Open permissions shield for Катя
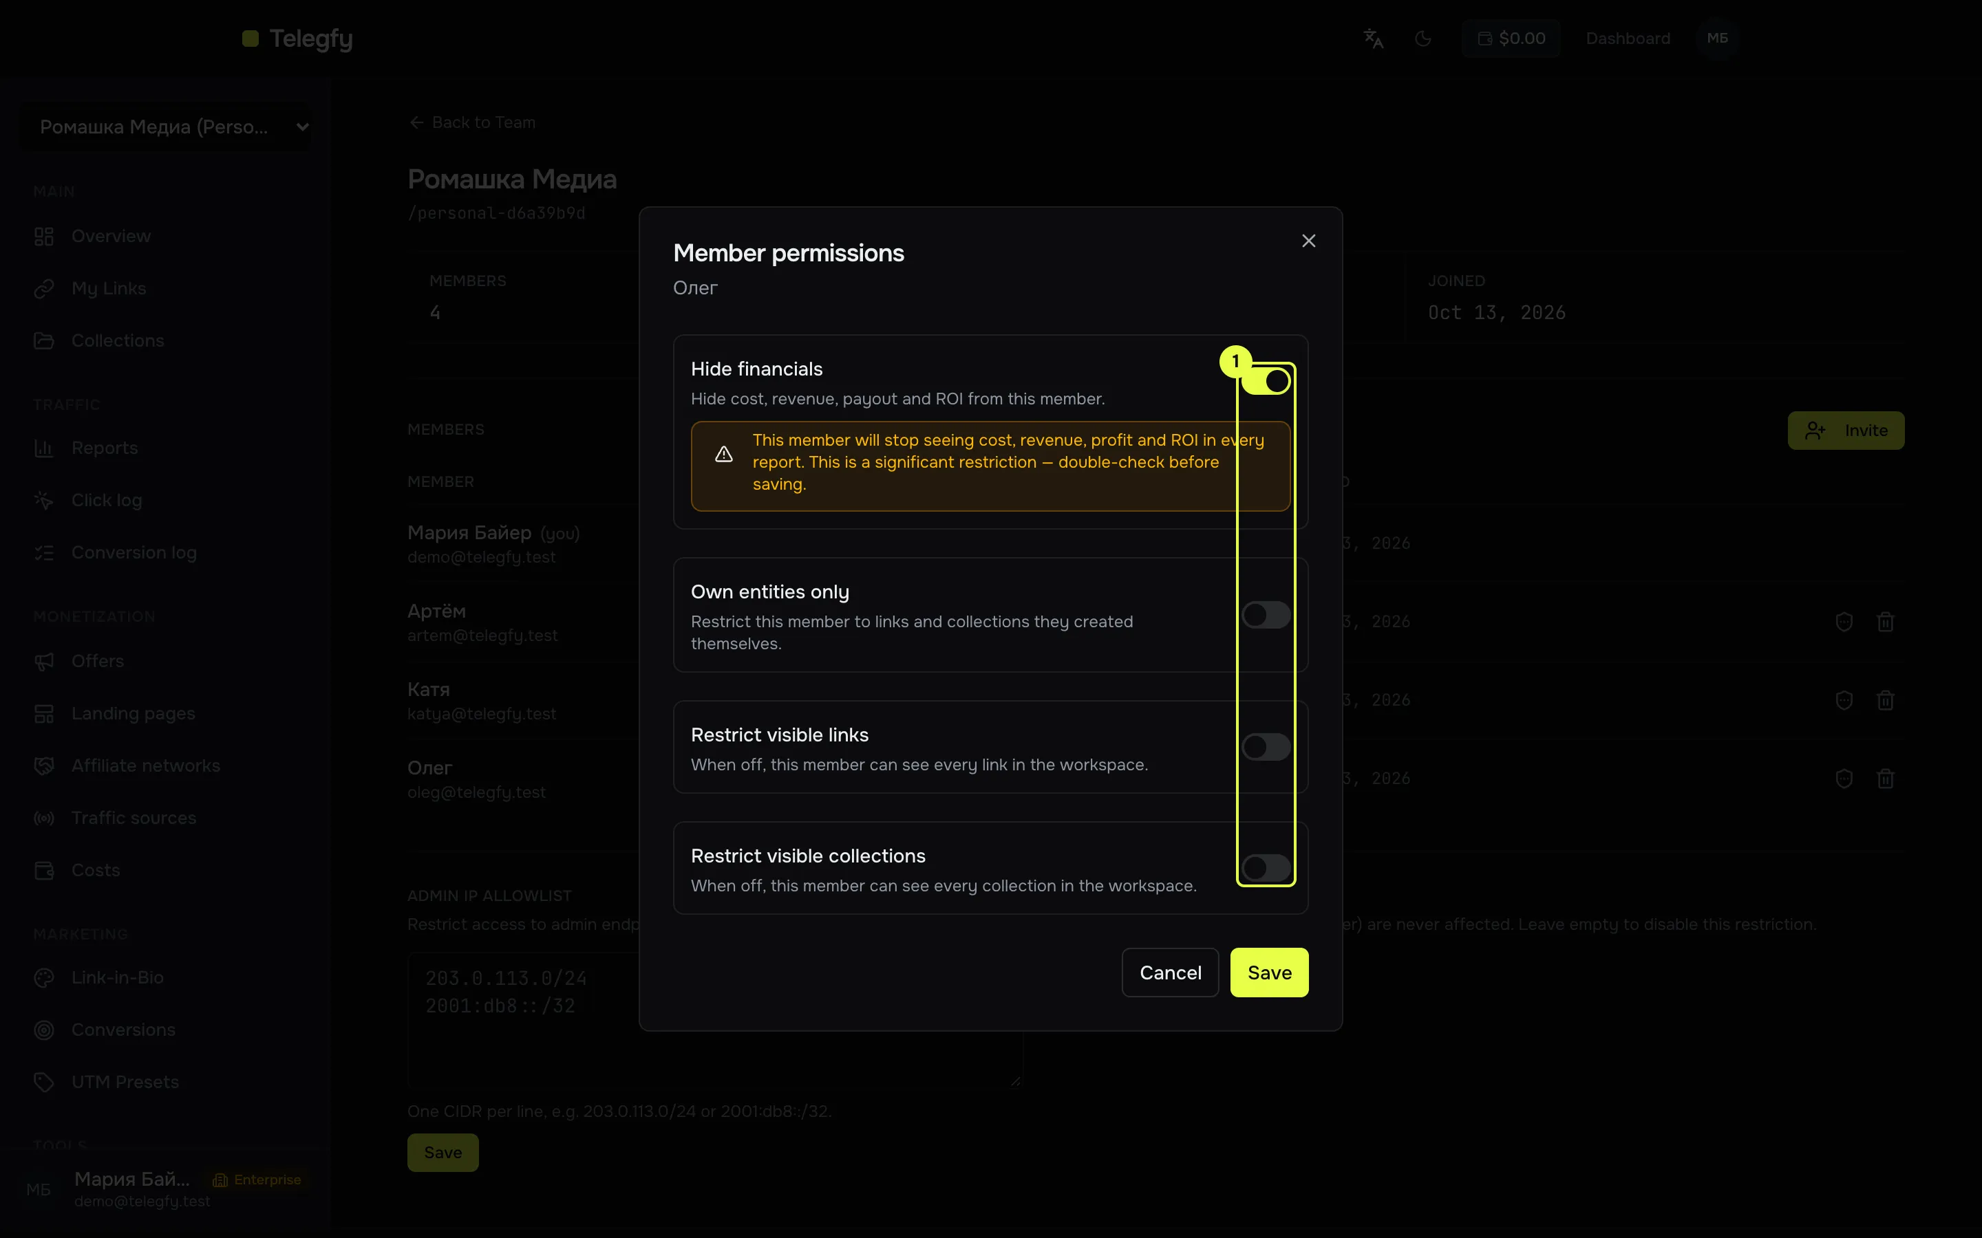Screen dimensions: 1982x1238 click(1844, 701)
